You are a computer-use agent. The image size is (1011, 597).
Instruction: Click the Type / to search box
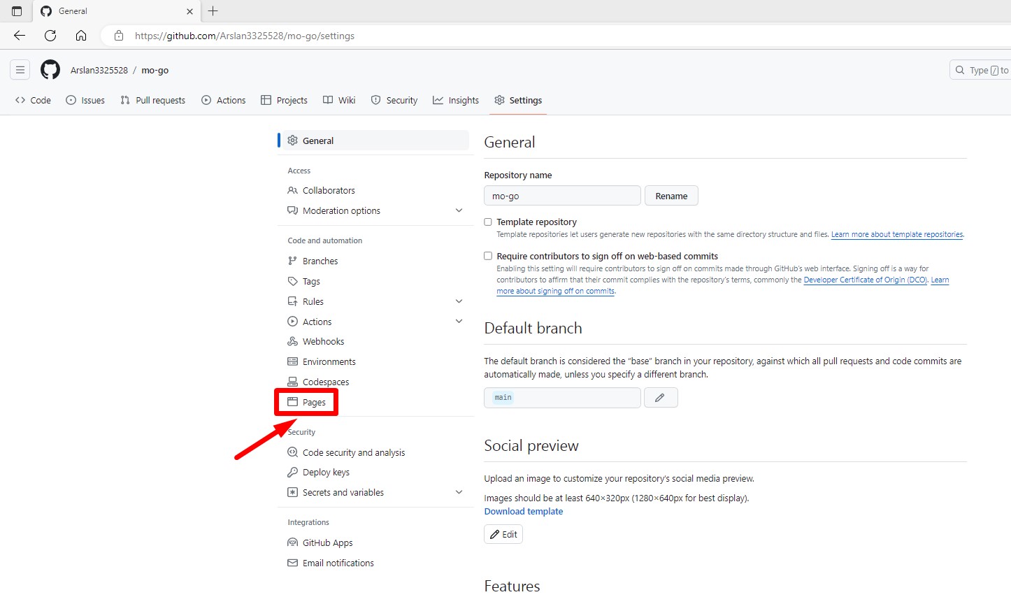[980, 70]
